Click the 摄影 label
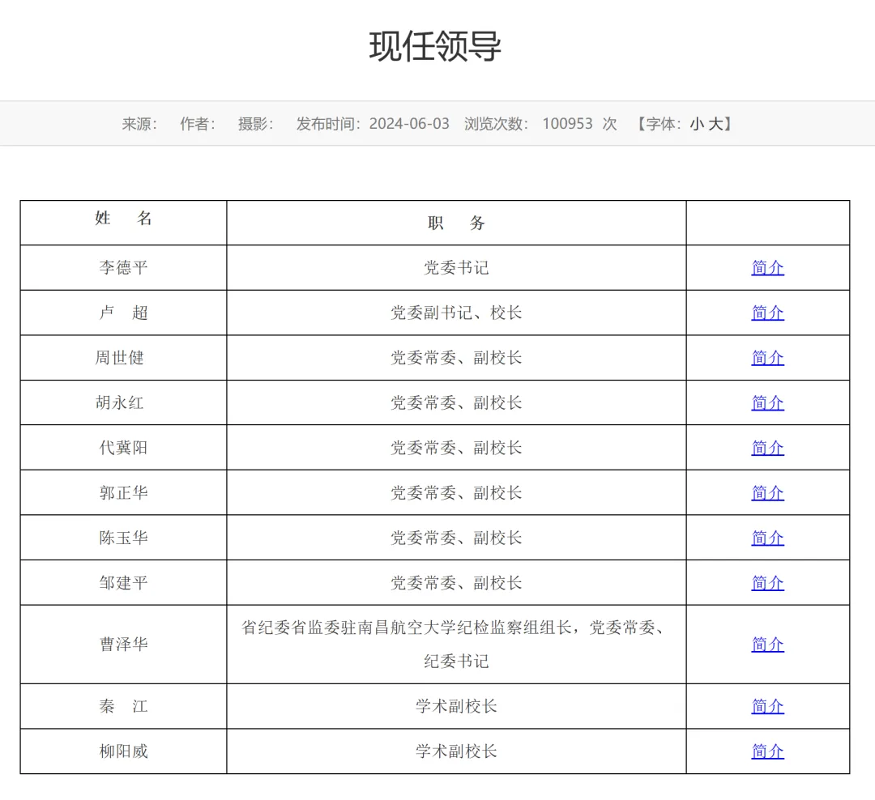 click(x=255, y=124)
